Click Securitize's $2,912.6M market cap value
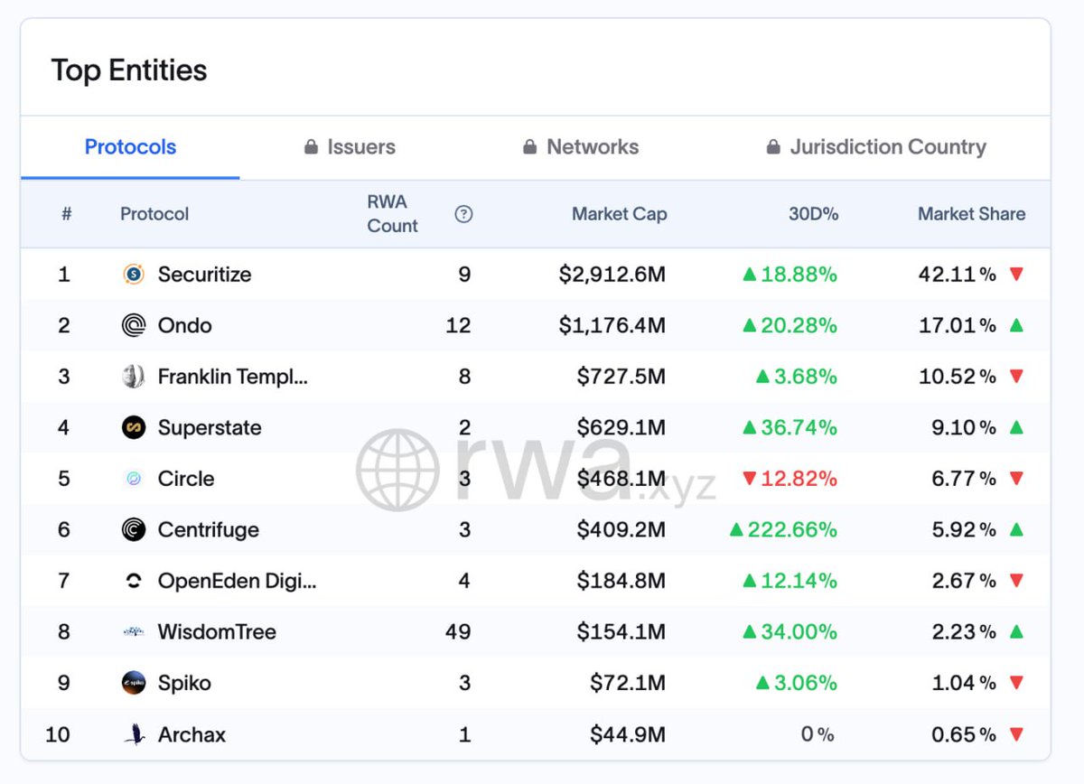The width and height of the screenshot is (1084, 784). 612,275
